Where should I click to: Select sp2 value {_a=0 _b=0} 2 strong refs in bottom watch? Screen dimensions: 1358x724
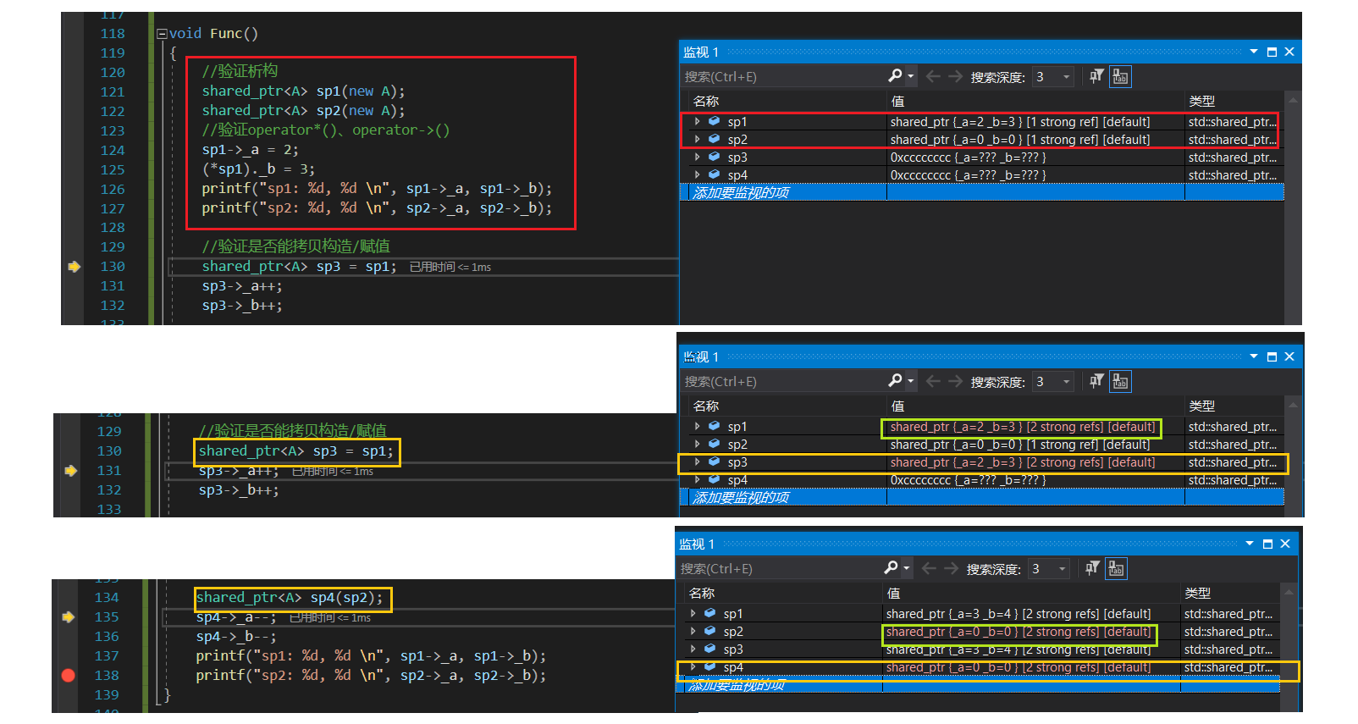1018,632
